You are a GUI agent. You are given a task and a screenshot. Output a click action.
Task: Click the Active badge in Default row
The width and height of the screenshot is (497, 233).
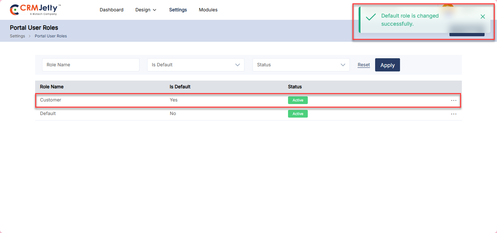(298, 114)
